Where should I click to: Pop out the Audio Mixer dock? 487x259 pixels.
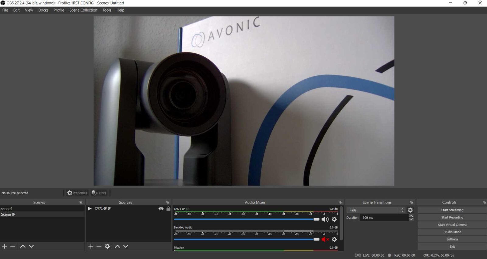(x=340, y=202)
